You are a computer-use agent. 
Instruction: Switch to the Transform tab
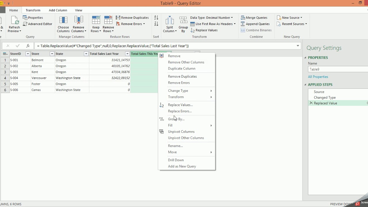pos(33,10)
